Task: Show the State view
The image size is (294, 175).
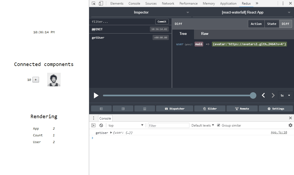Action: tap(272, 24)
